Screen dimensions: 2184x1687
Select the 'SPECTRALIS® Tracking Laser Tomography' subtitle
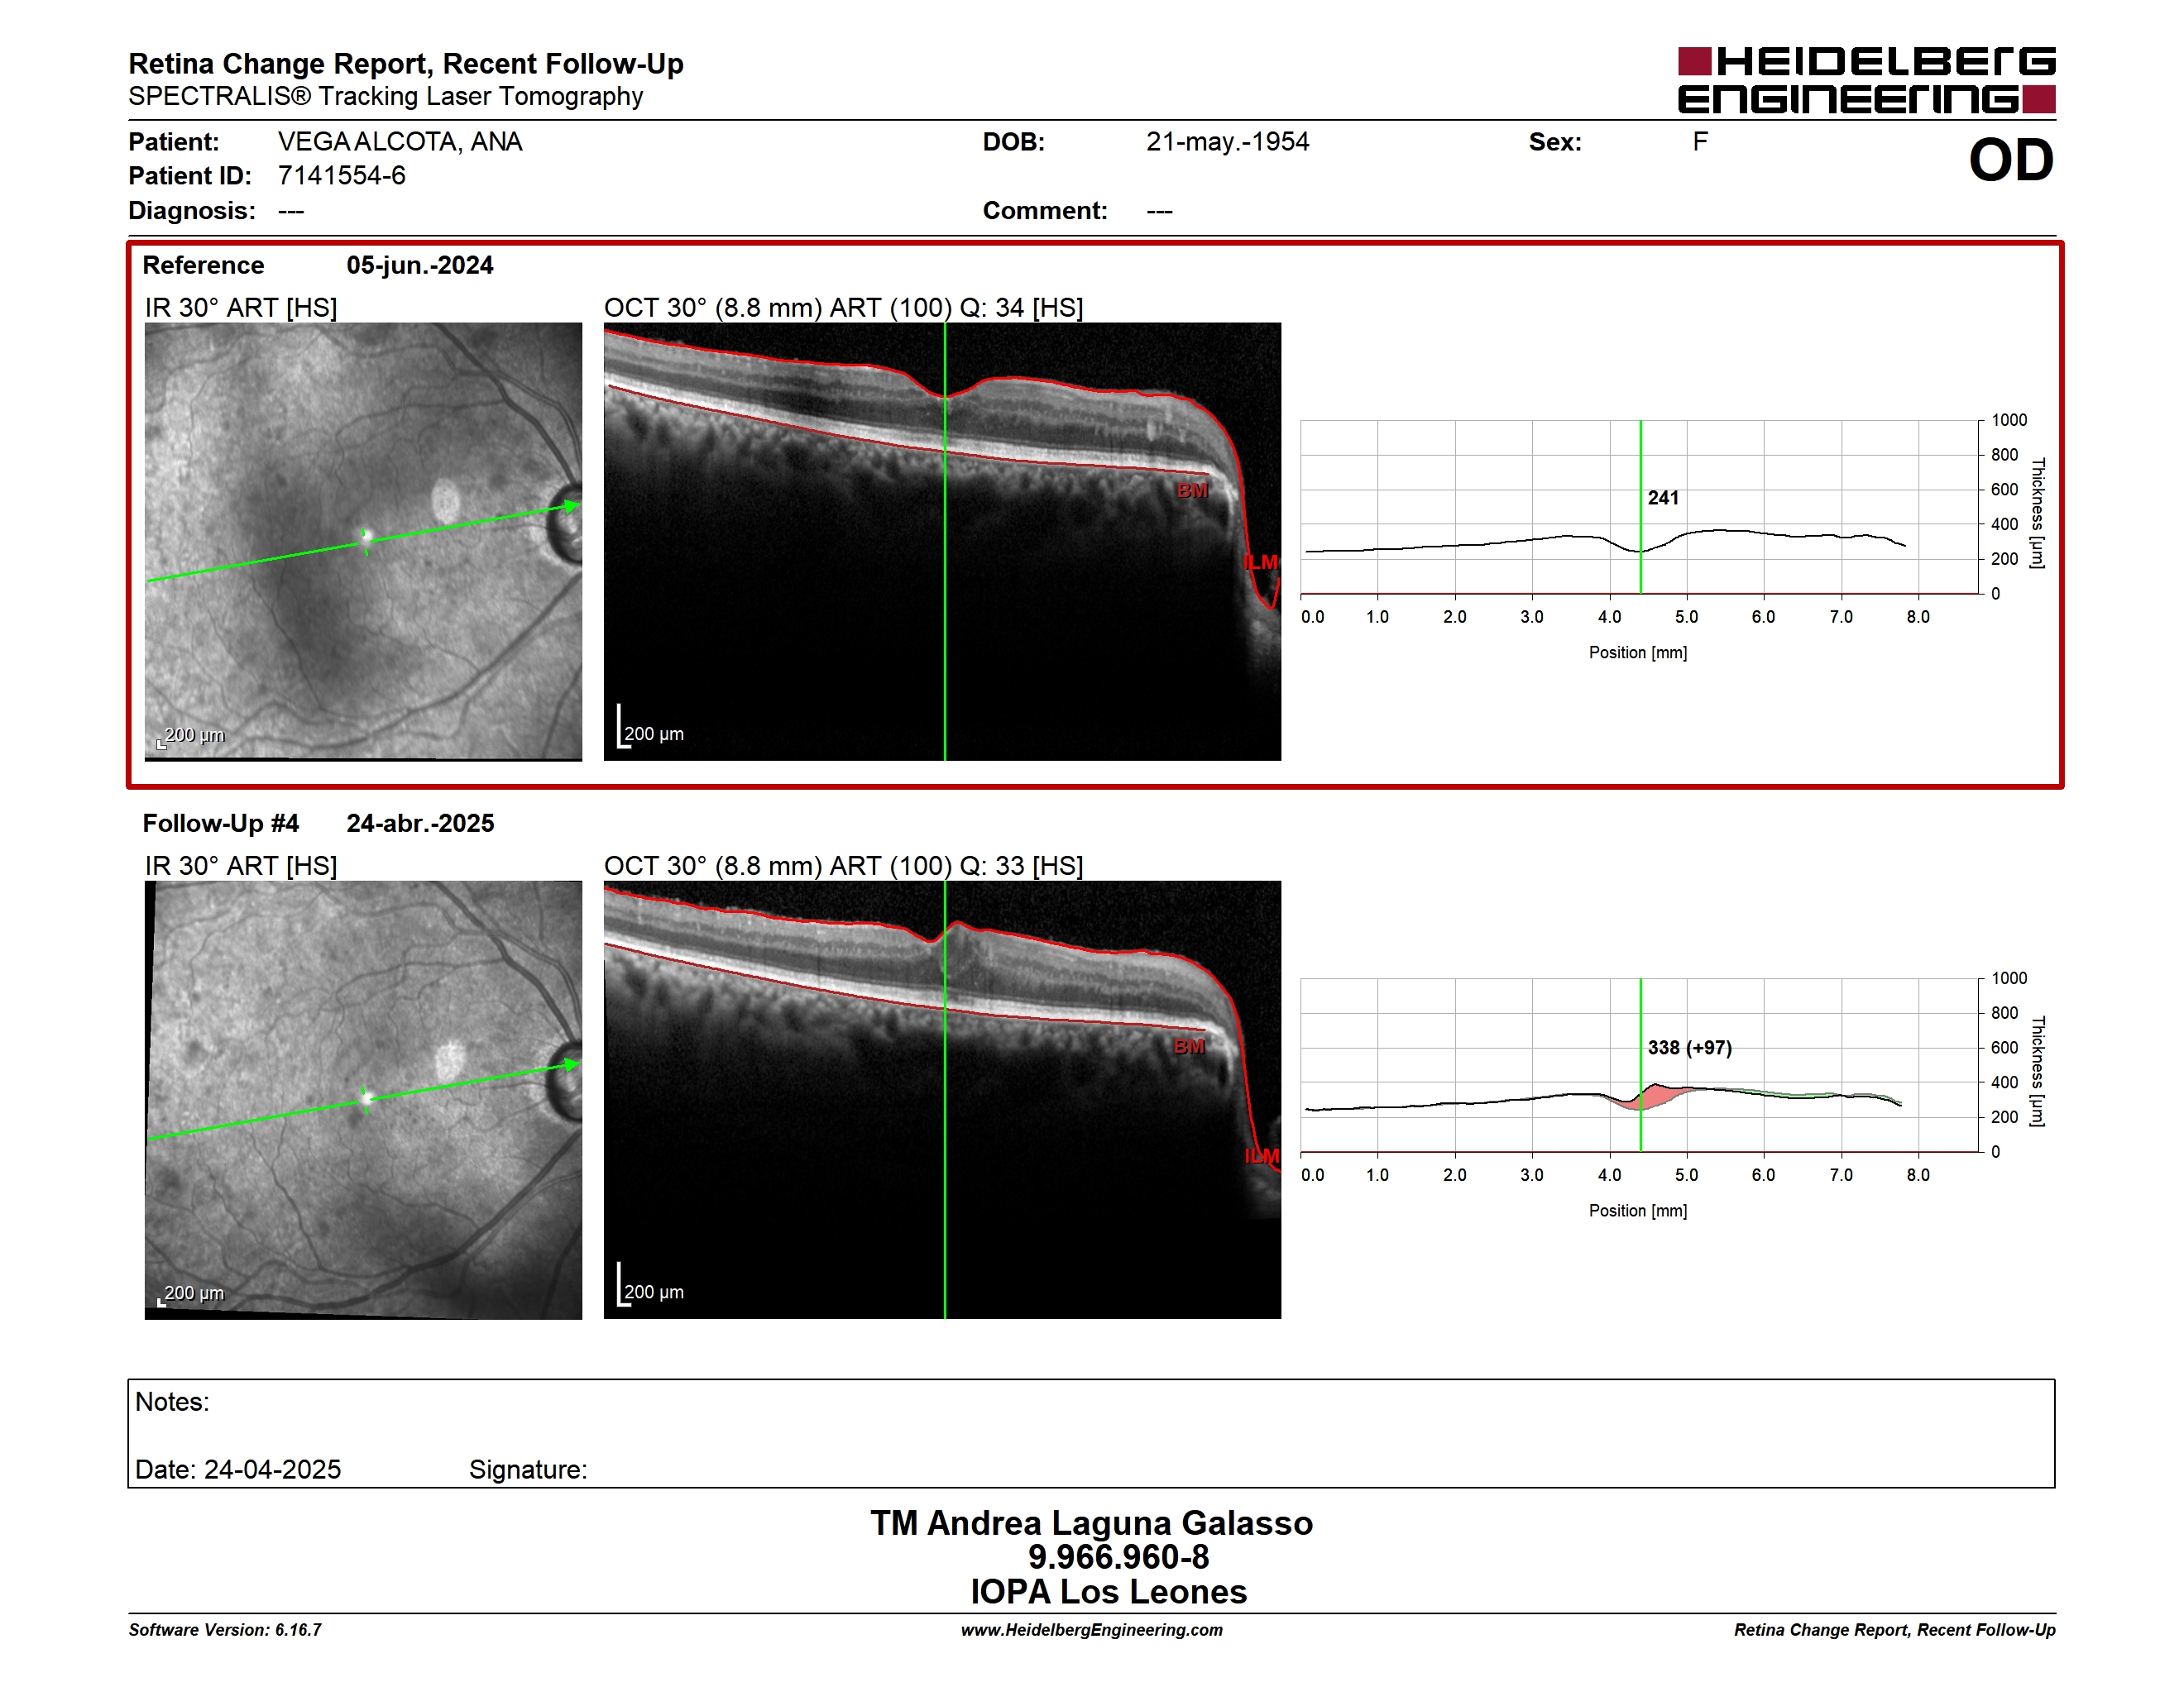click(386, 96)
